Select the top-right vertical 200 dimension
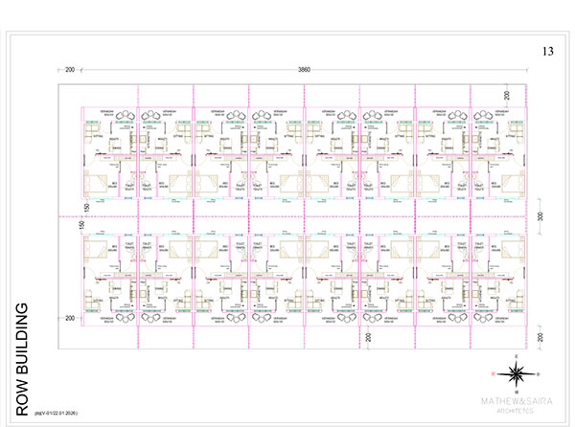The image size is (575, 427). [507, 94]
